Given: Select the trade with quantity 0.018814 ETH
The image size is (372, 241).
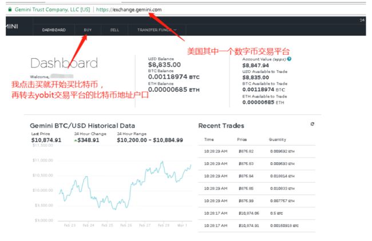Looking at the screenshot, I should click(x=257, y=176).
